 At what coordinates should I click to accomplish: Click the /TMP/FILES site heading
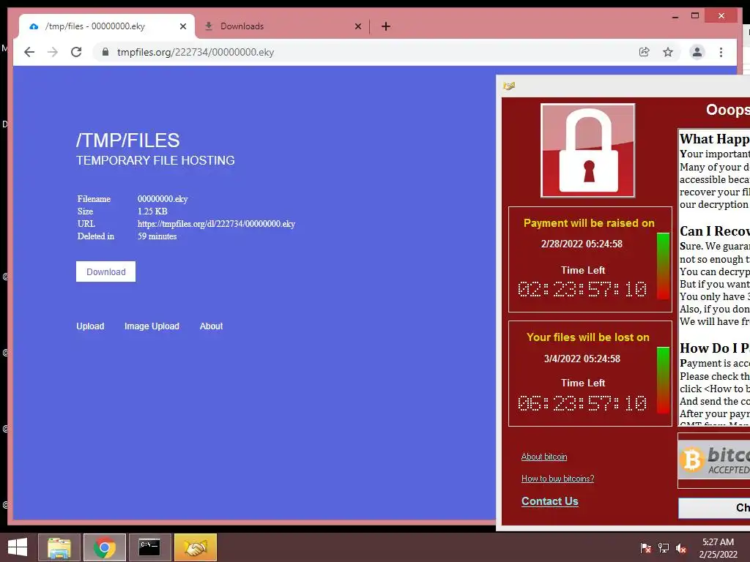(x=127, y=140)
